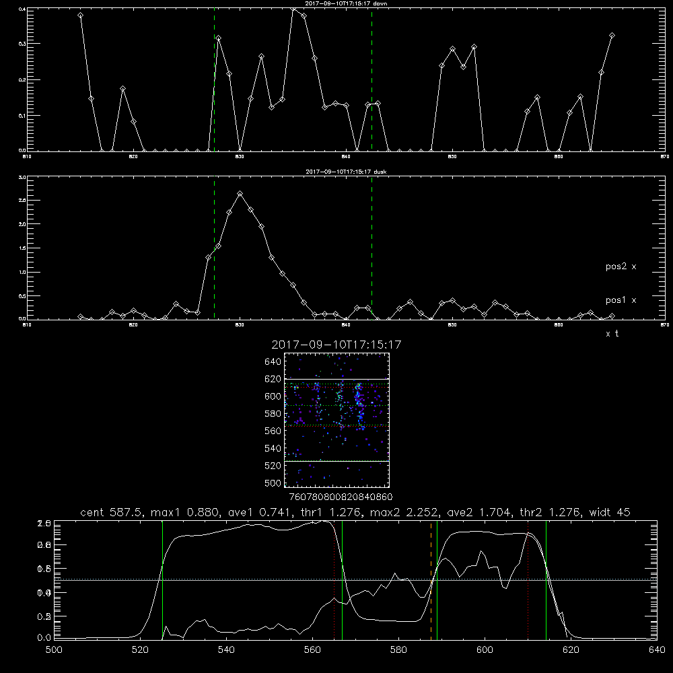
Task: Select the leftmost solid green line in bottom plot
Action: tap(163, 579)
